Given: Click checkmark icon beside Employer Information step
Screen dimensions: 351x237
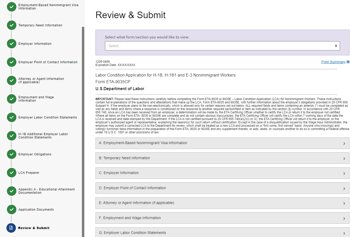Looking at the screenshot, I should pos(12,44).
